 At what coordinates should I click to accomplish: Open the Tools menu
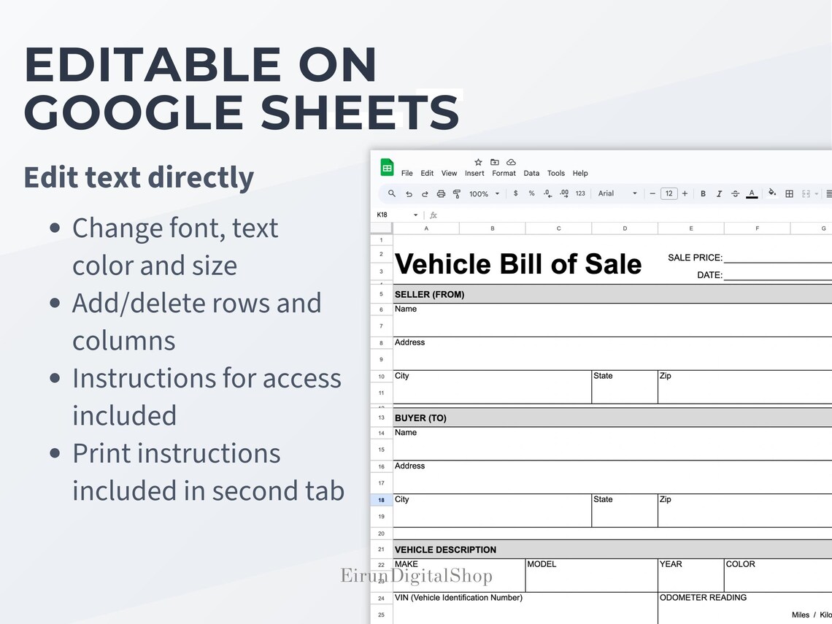tap(555, 174)
